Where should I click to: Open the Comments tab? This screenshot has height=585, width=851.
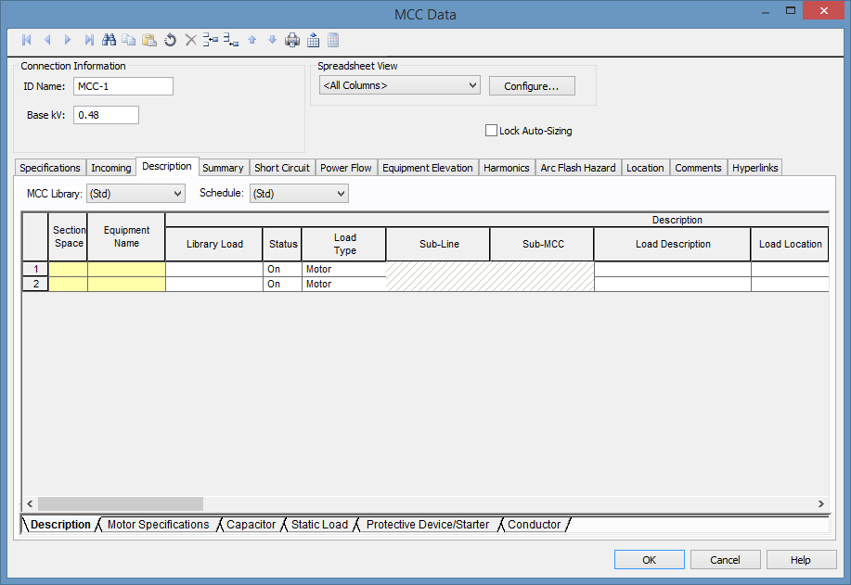tap(698, 168)
